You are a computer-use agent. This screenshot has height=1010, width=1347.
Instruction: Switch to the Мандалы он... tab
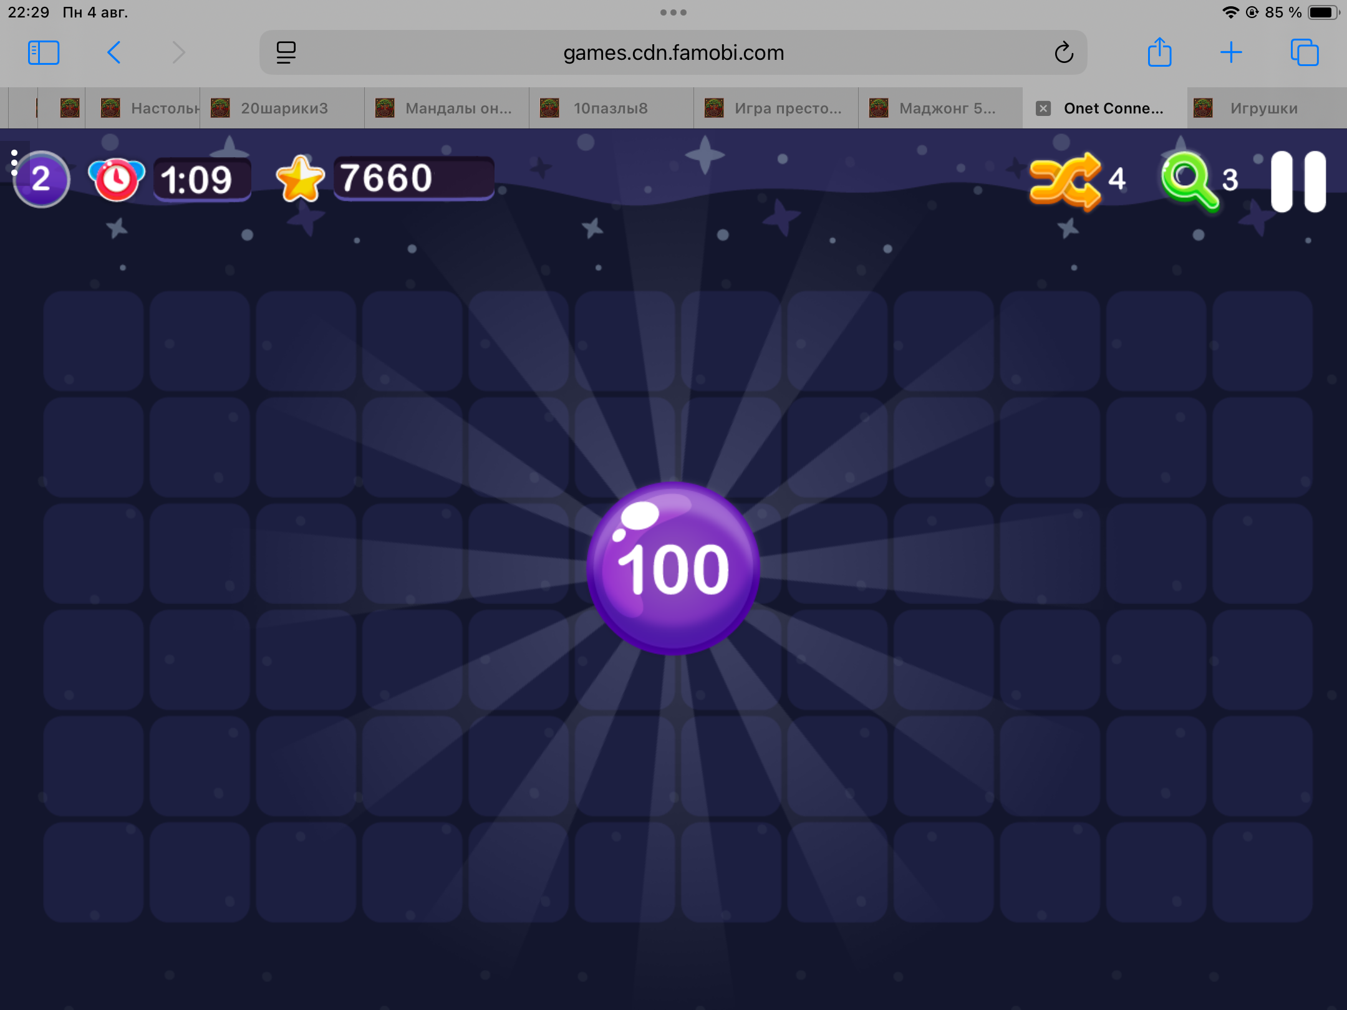(x=447, y=108)
